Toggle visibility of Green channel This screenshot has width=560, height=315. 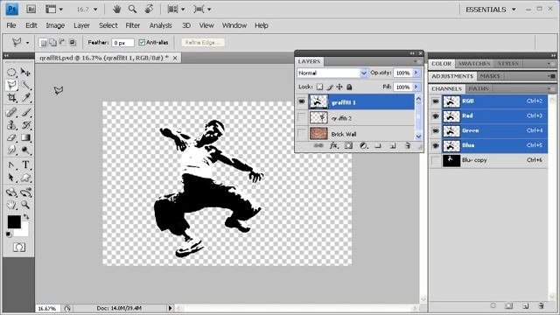coord(436,130)
